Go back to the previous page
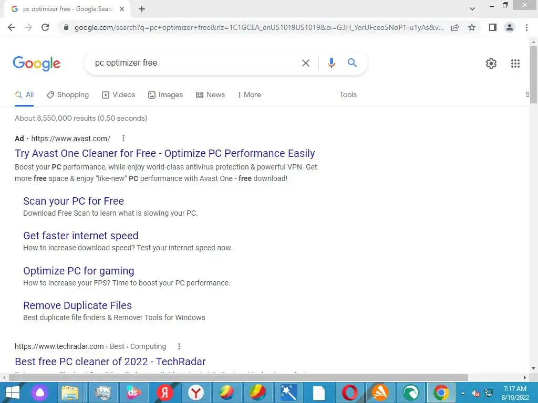 pyautogui.click(x=12, y=27)
